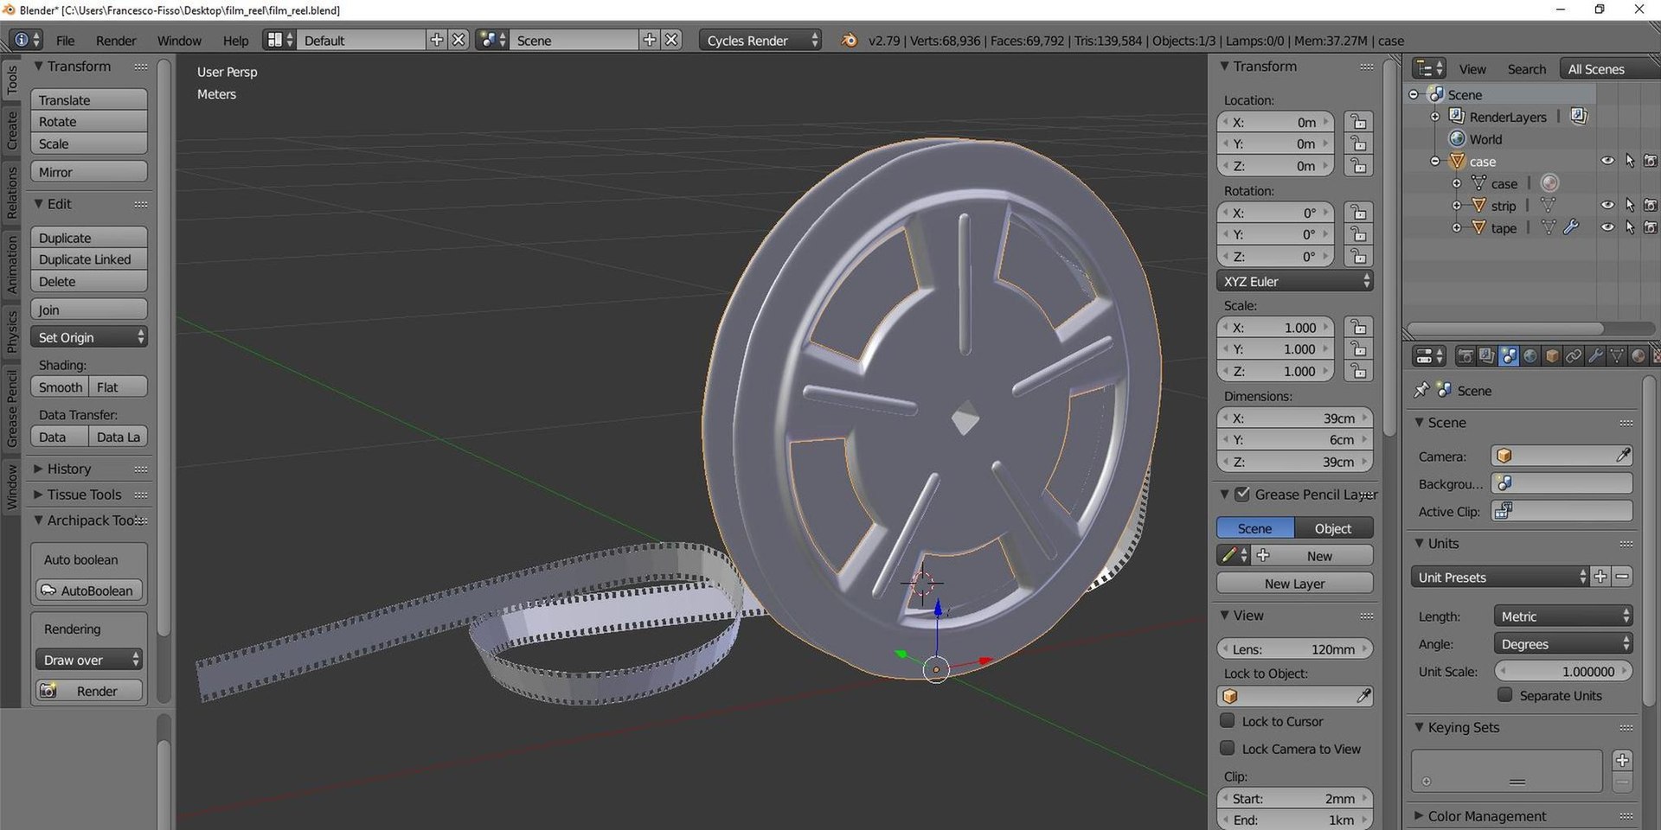
Task: Click the Smooth shading button
Action: point(60,387)
